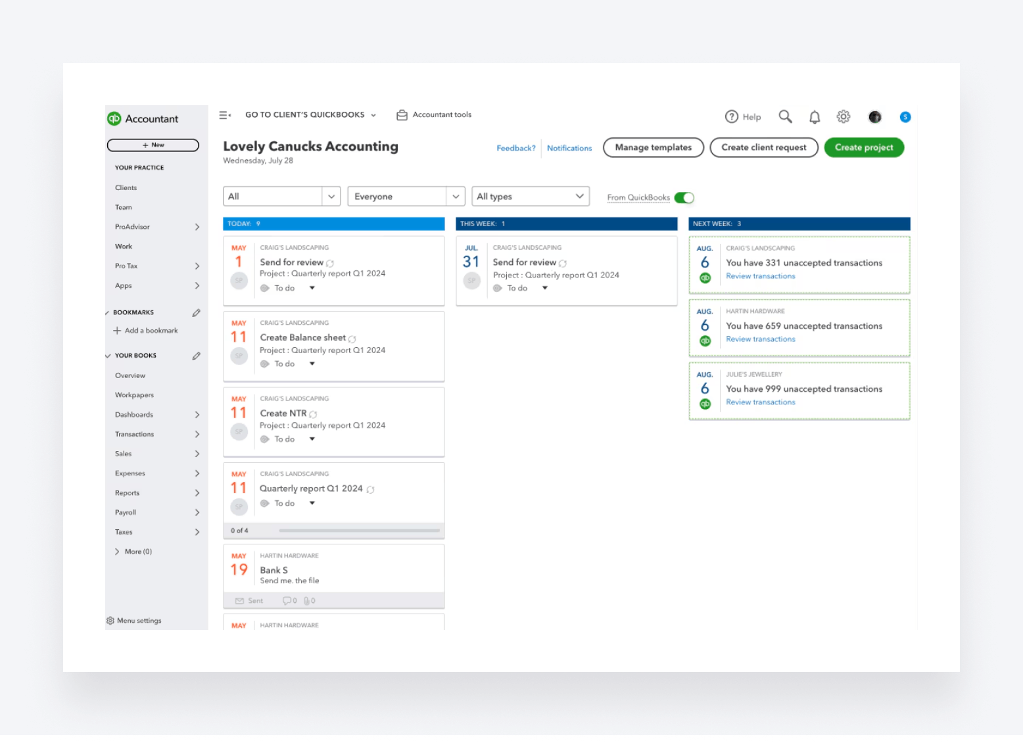
Task: Open Payroll in the sidebar
Action: [126, 513]
